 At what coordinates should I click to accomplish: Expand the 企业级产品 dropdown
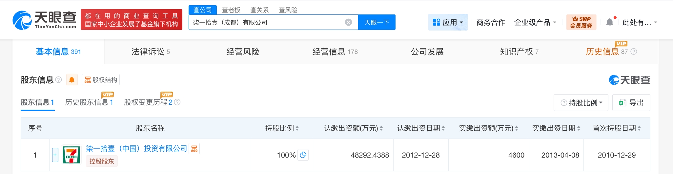click(x=535, y=22)
